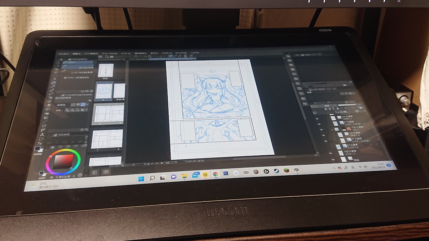Image resolution: width=429 pixels, height=241 pixels.
Task: Toggle visibility of フキダシ 2 layer
Action: [x=324, y=135]
